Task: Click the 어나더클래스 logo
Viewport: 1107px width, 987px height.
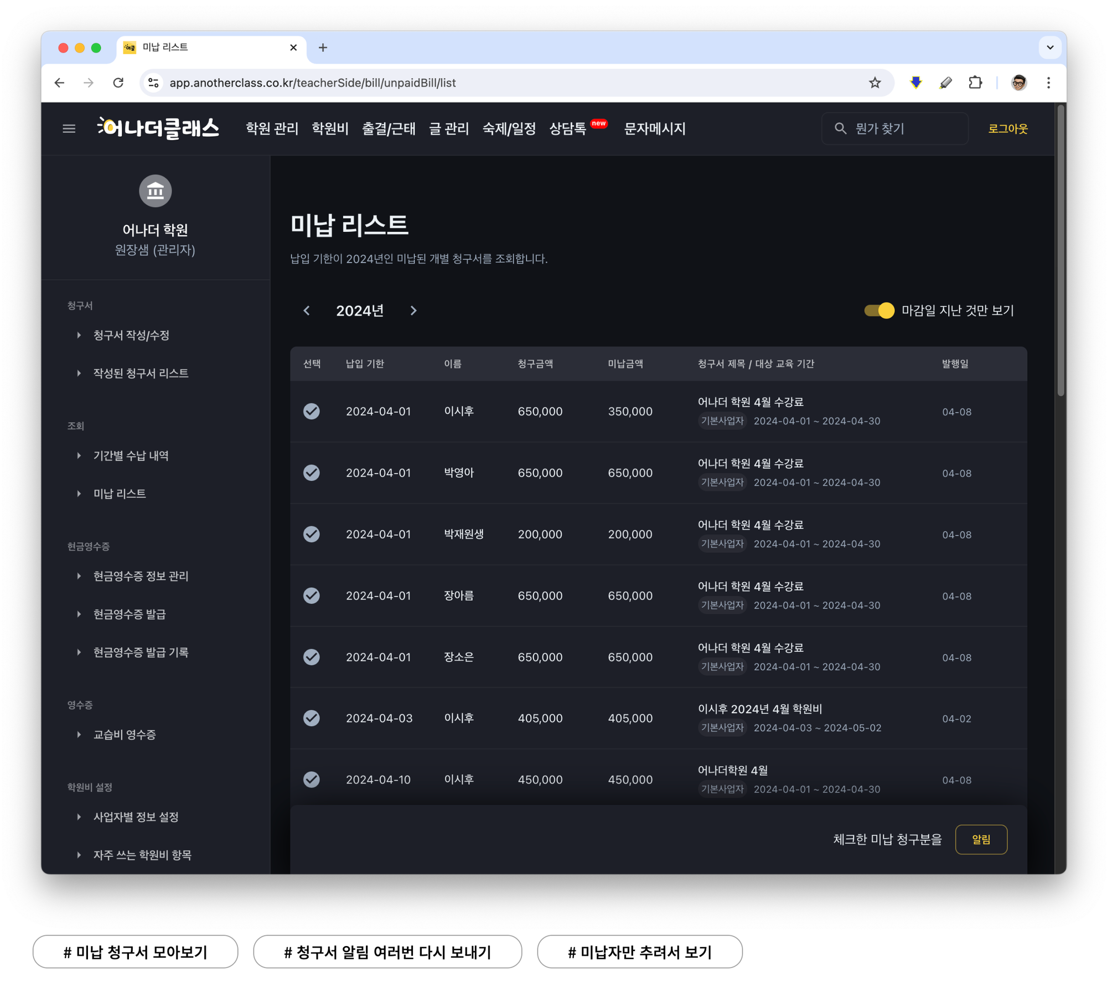Action: point(158,128)
